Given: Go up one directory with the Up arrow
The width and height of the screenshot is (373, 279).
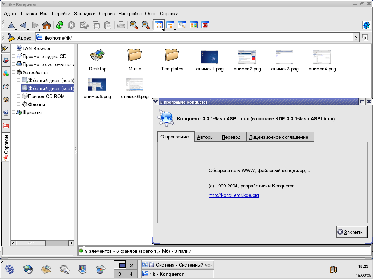Looking at the screenshot, I should tap(11, 25).
